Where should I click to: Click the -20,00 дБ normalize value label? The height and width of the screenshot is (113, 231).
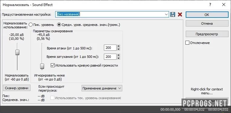pos(16,35)
